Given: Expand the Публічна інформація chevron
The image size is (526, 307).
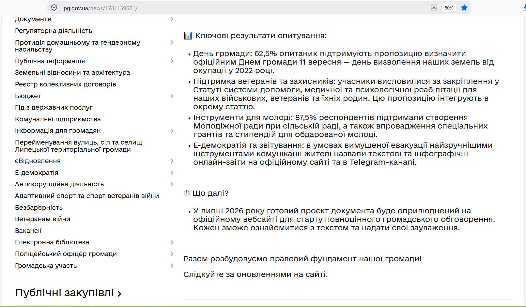Looking at the screenshot, I should pyautogui.click(x=172, y=61).
